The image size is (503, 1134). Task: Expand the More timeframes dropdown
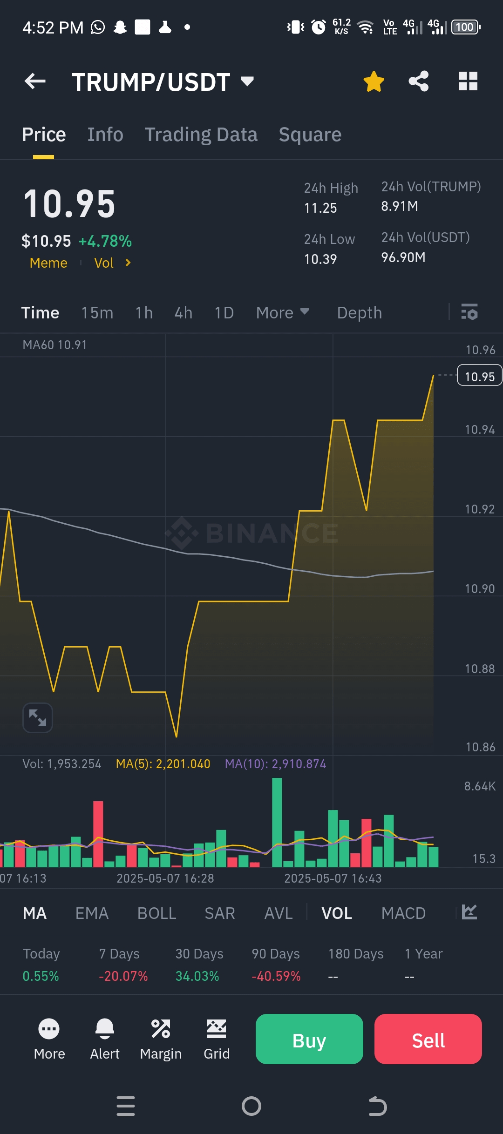pyautogui.click(x=282, y=312)
